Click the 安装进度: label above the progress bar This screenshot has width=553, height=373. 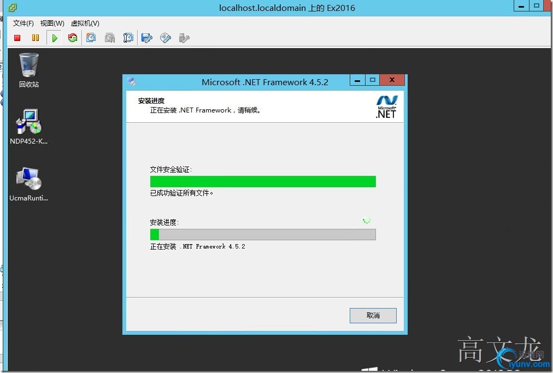[164, 222]
